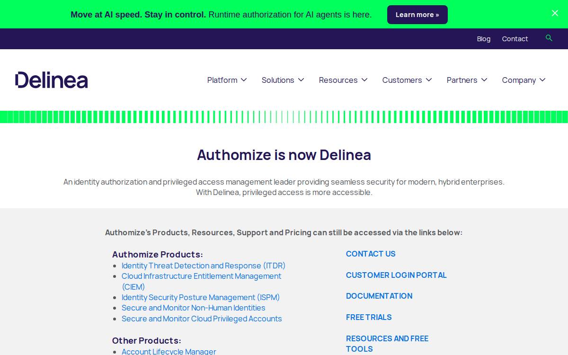Click the Other Products: heading
The image size is (568, 355).
tap(147, 341)
